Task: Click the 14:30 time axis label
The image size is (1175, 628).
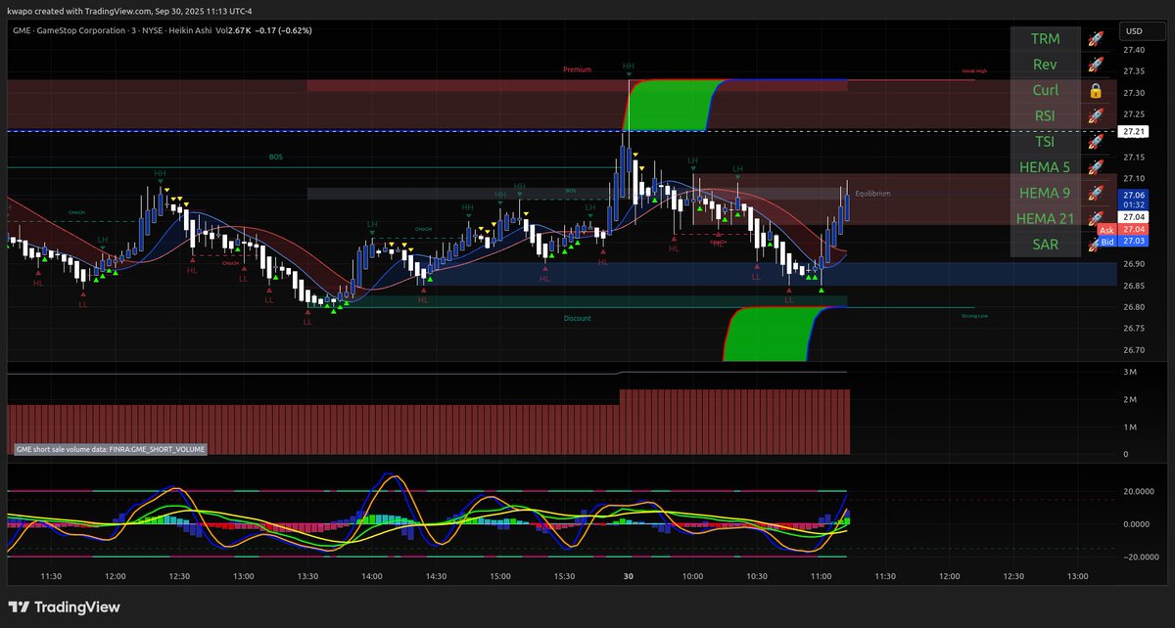Action: (x=436, y=577)
